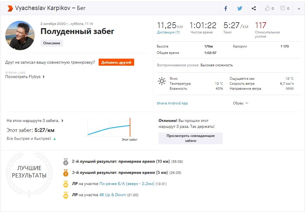Open the 'Дистанция (?)' help link
This screenshot has width=305, height=212.
(x=168, y=32)
